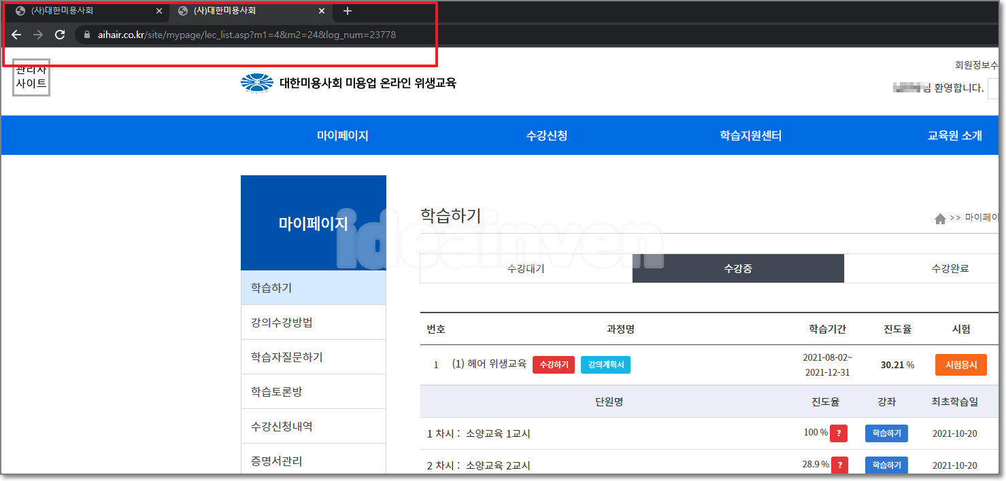This screenshot has width=1006, height=481.
Task: Reload the page using the refresh icon
Action: coord(60,35)
